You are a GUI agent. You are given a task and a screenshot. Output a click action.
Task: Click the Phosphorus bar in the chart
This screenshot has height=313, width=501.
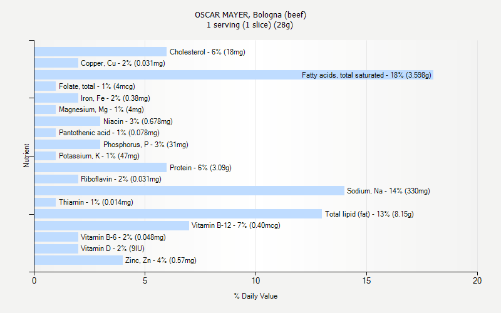[68, 145]
